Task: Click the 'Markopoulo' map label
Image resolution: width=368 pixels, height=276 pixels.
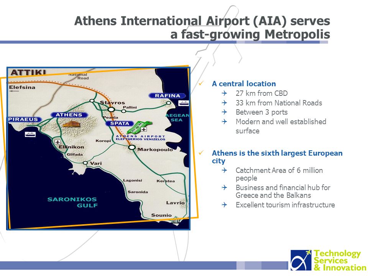Action: (x=155, y=149)
